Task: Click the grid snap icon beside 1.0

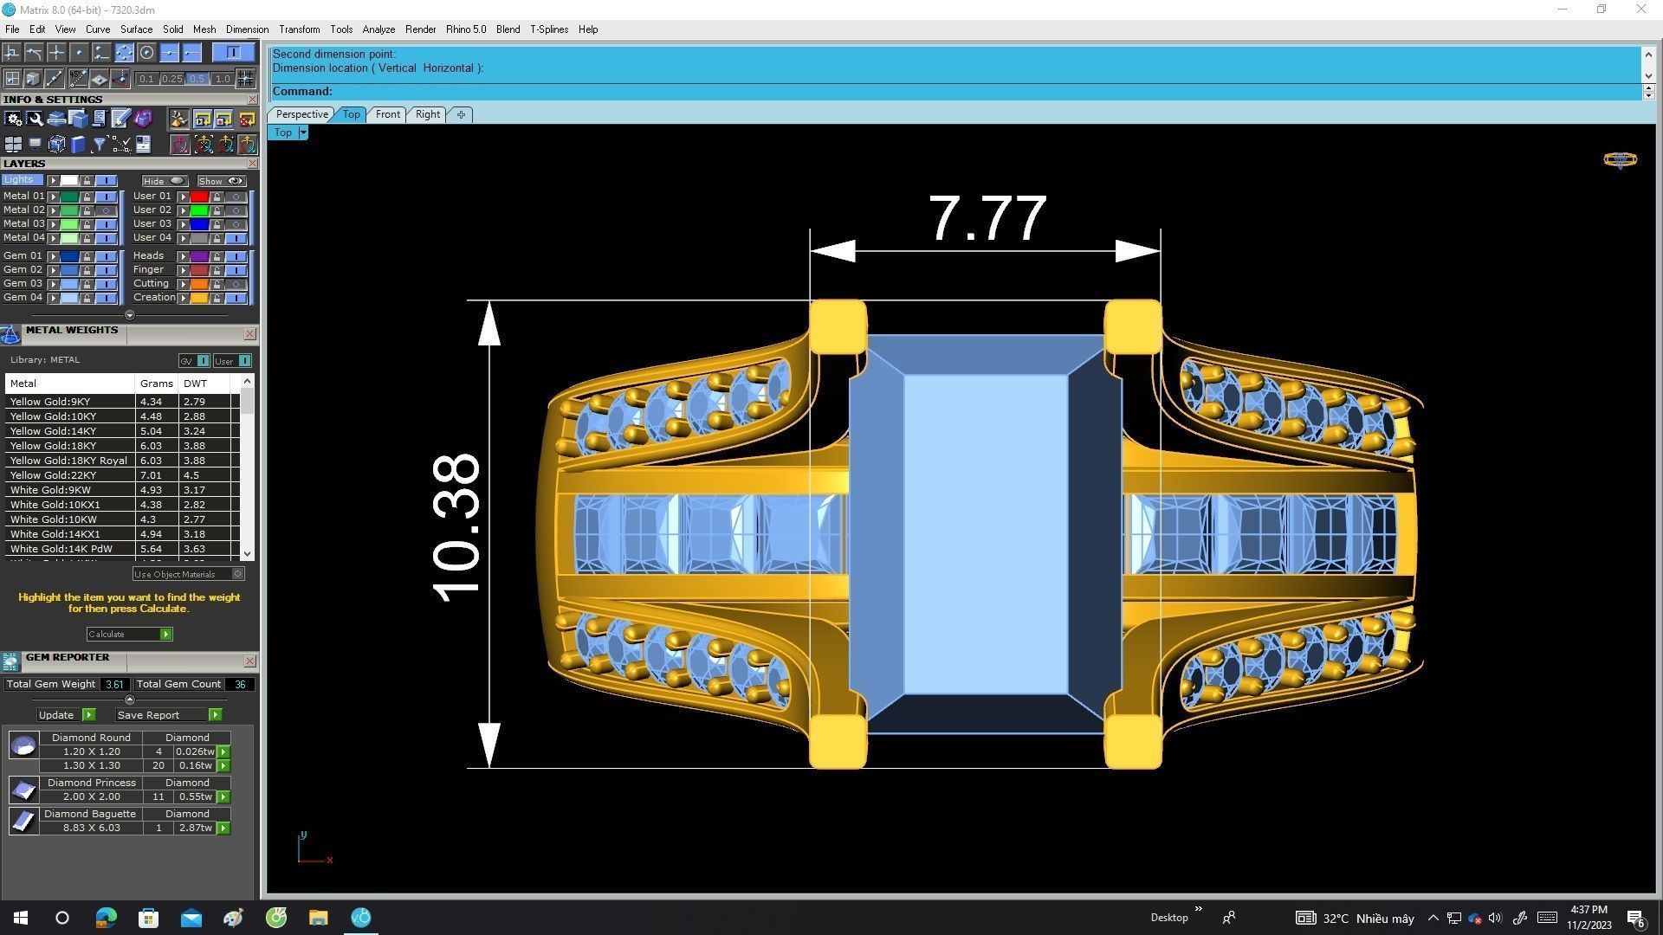Action: pos(246,79)
